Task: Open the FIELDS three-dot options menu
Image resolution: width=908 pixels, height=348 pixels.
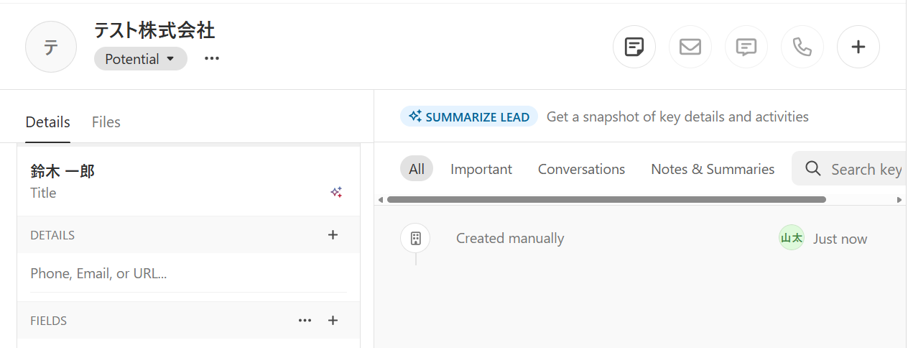Action: 305,320
